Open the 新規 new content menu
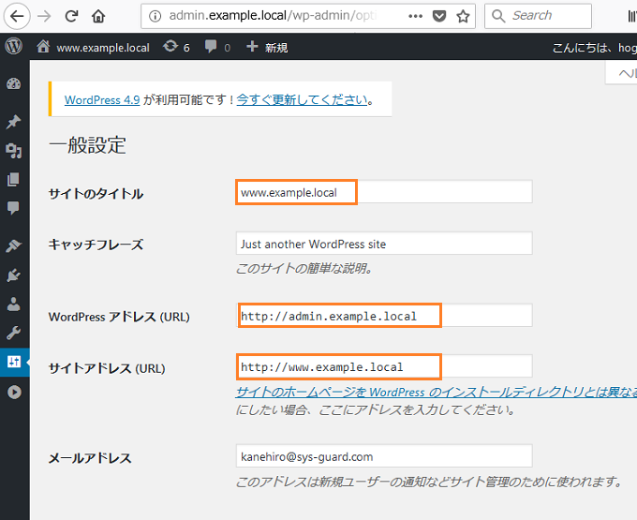The image size is (637, 520). tap(267, 47)
